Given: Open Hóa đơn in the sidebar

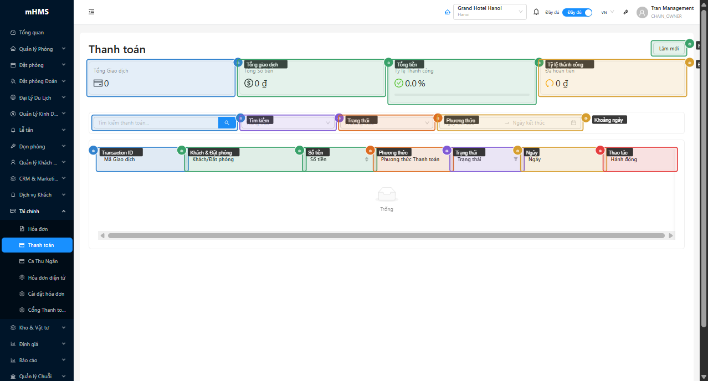Looking at the screenshot, I should click(38, 229).
